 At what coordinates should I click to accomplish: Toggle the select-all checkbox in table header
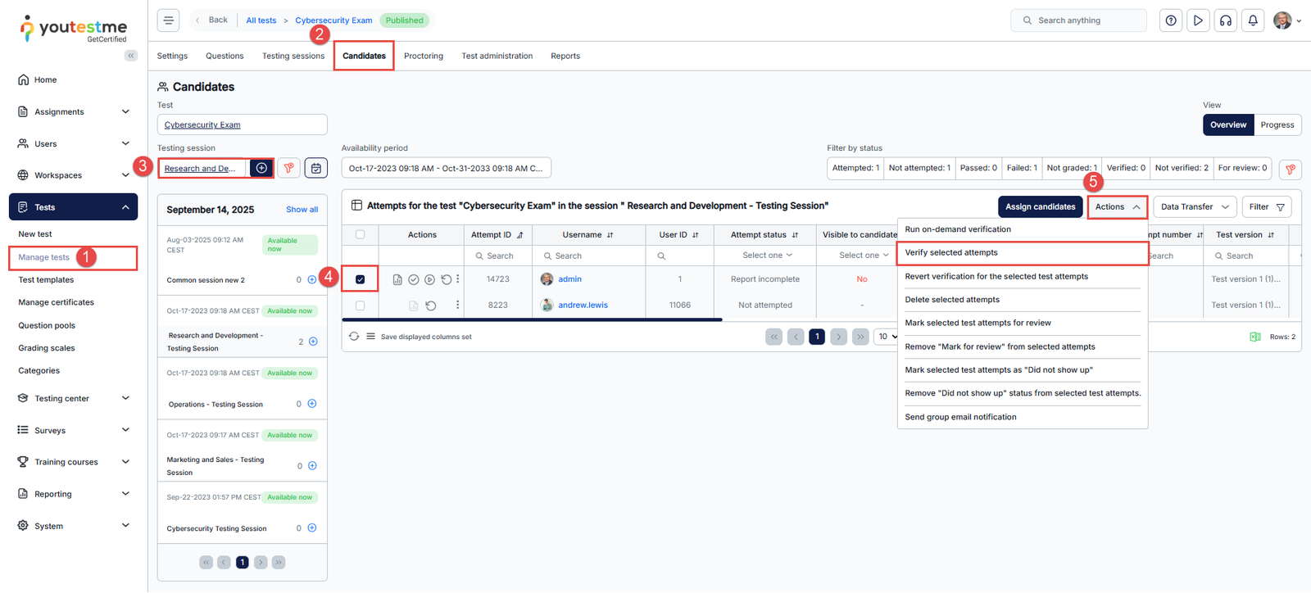tap(361, 235)
